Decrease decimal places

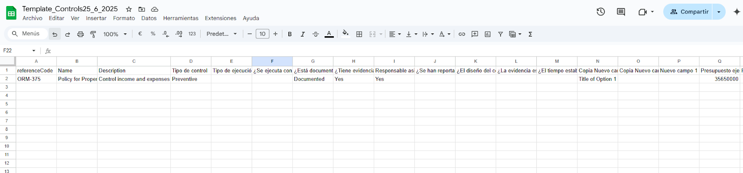166,34
